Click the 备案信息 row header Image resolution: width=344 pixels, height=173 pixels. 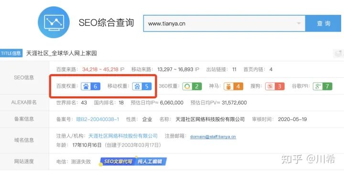pyautogui.click(x=24, y=119)
